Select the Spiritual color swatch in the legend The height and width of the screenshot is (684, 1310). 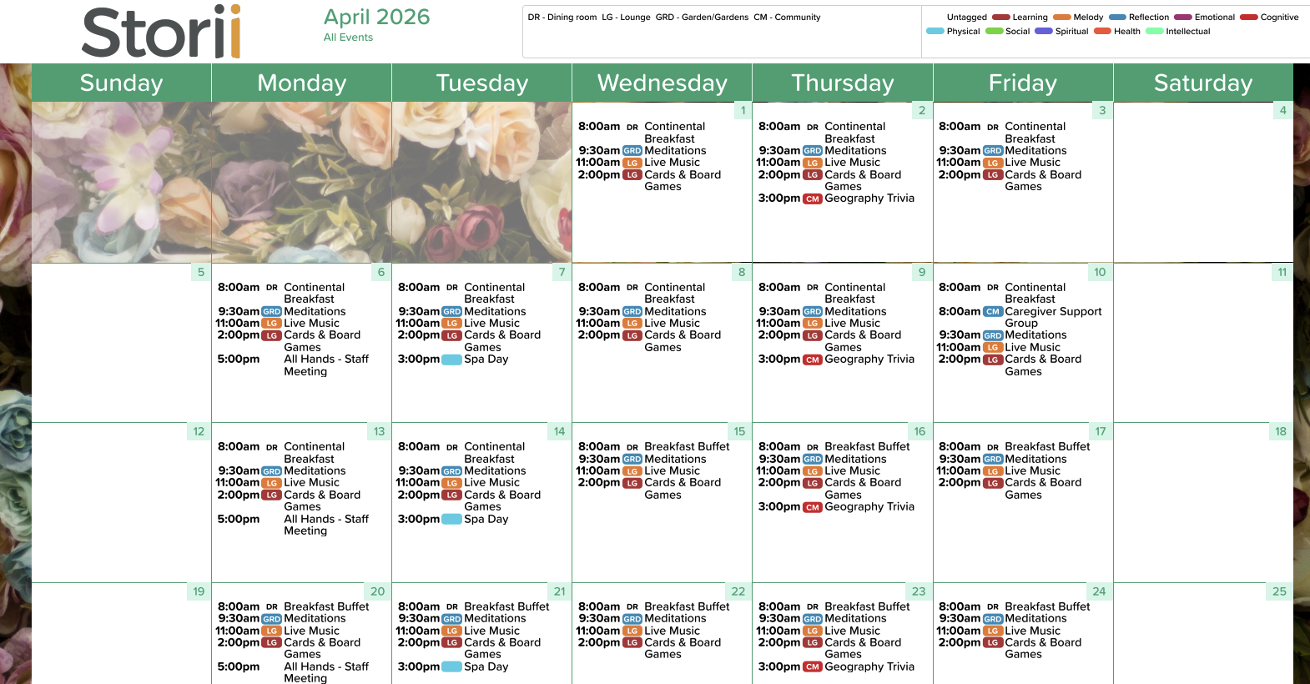click(1044, 32)
